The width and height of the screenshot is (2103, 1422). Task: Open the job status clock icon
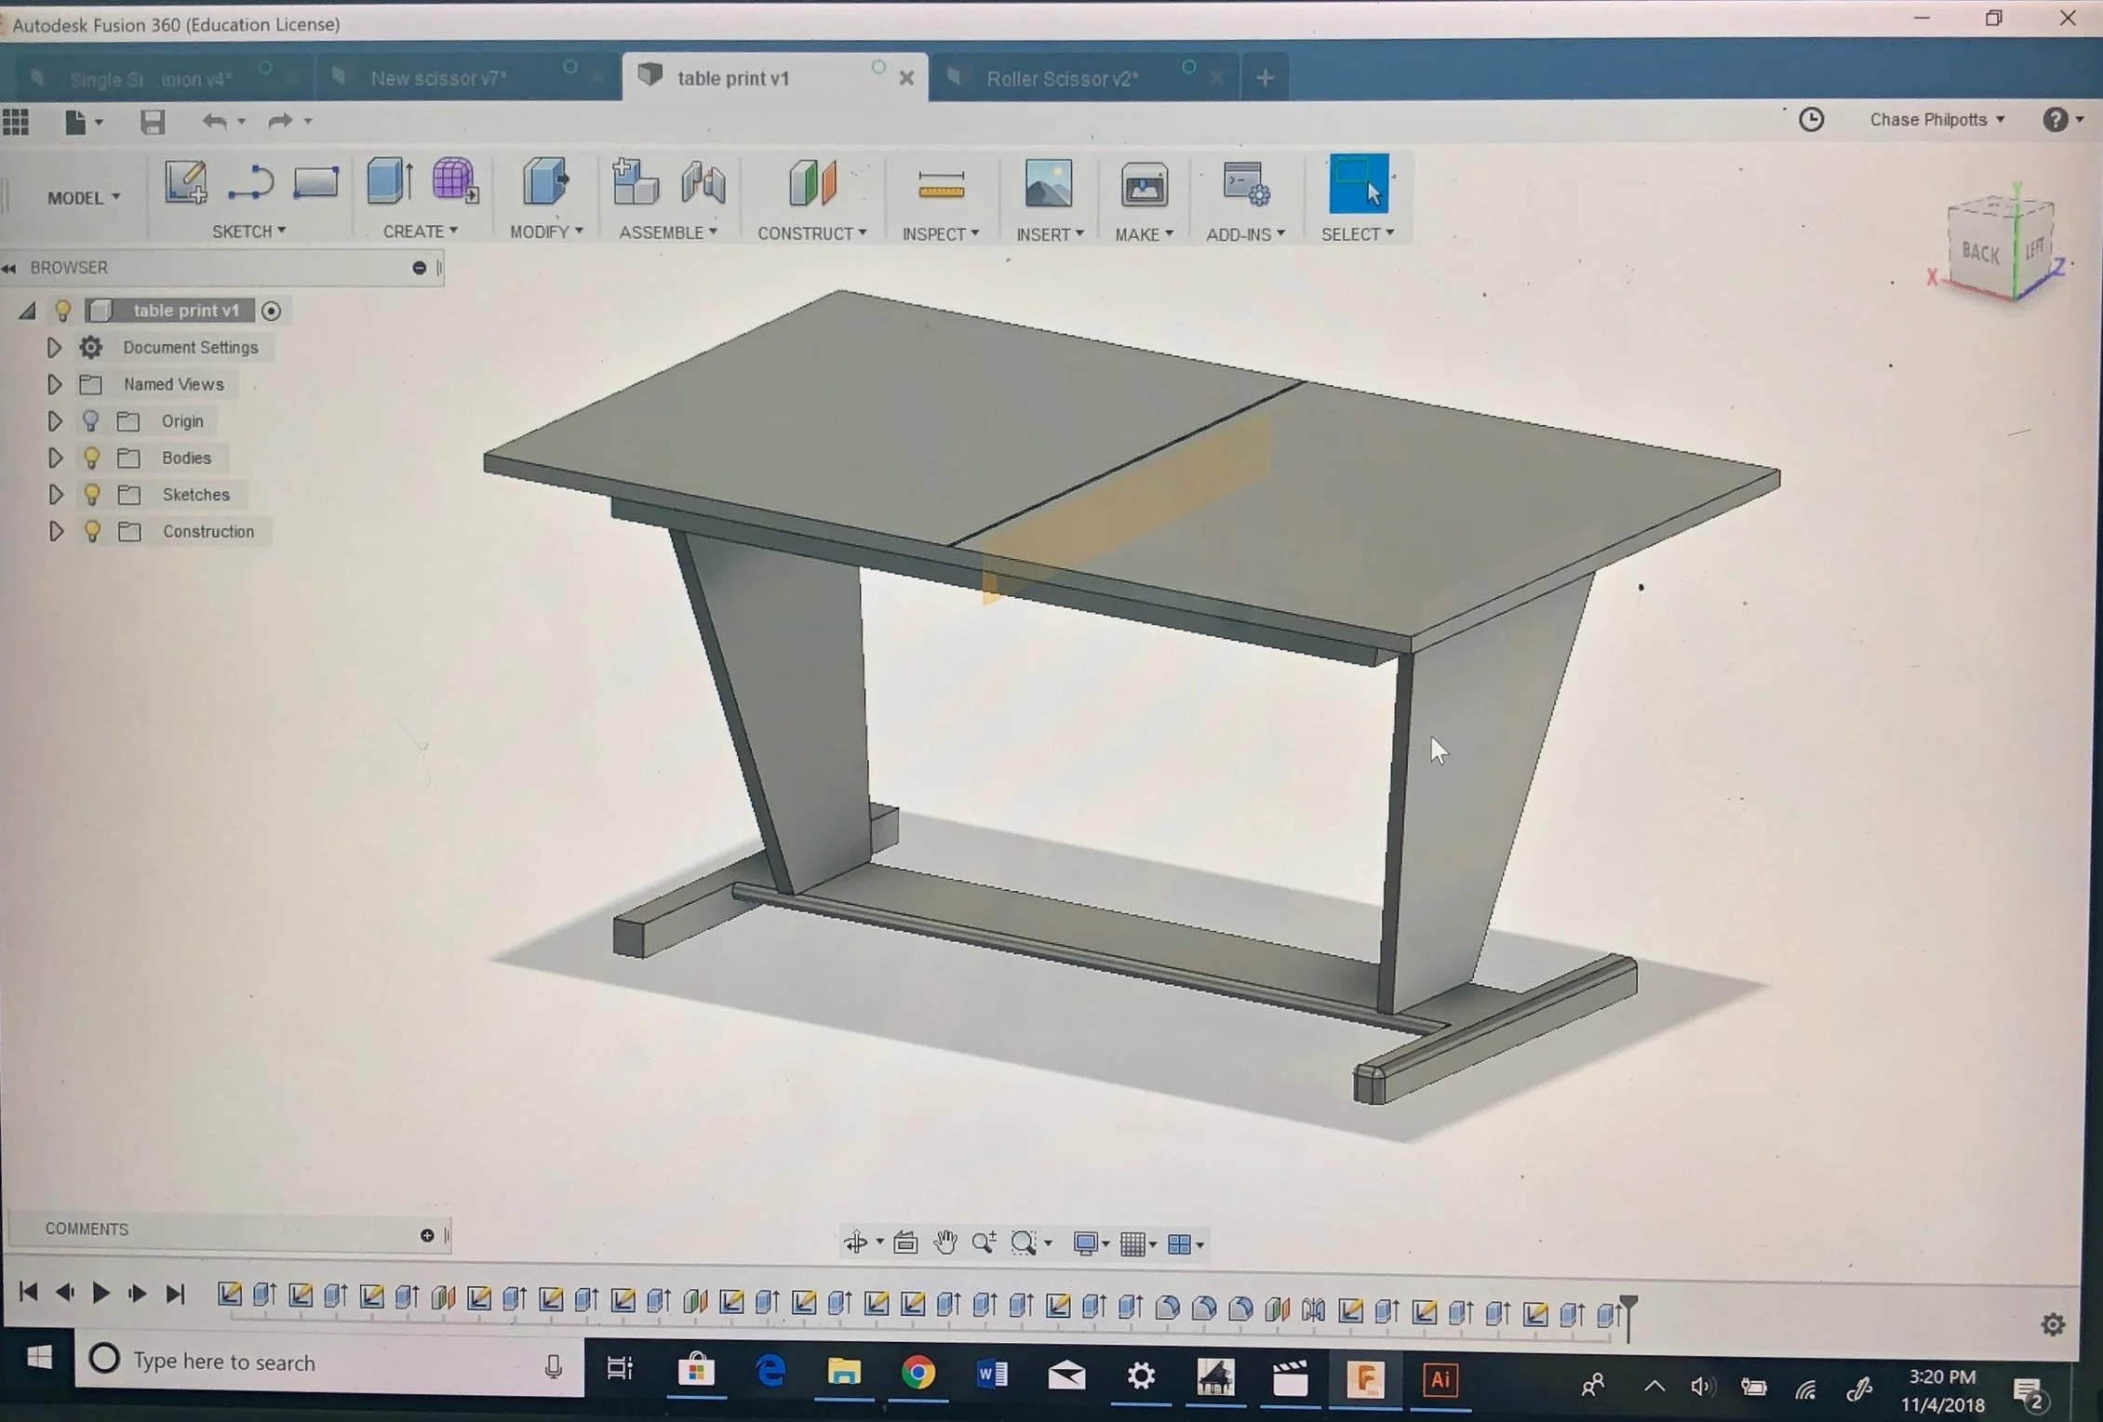click(x=1811, y=120)
